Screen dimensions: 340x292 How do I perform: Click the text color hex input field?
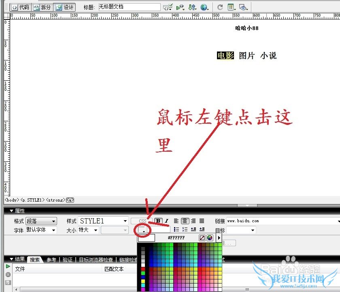click(x=159, y=230)
